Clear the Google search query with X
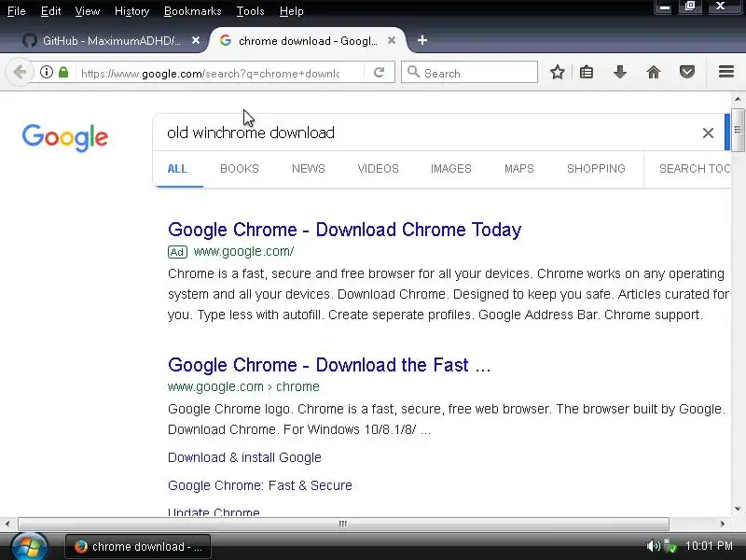 (x=708, y=133)
